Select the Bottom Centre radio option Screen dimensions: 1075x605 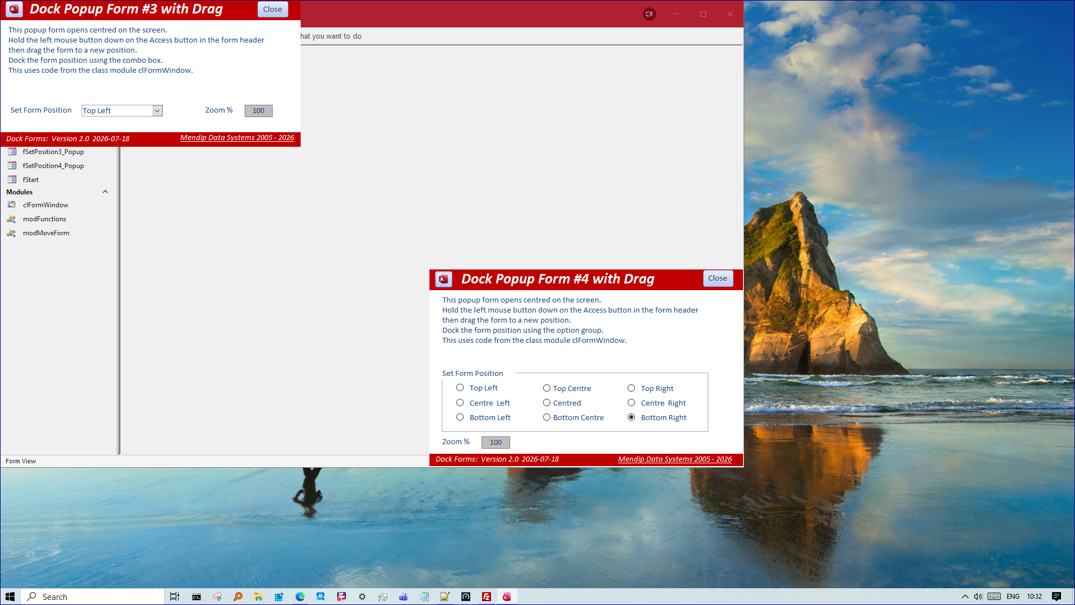point(546,417)
